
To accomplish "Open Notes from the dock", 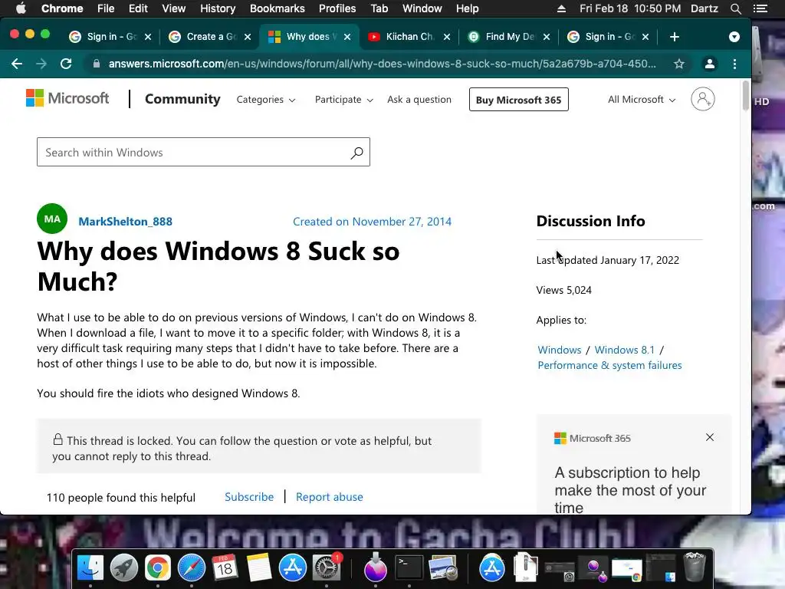I will [x=258, y=568].
